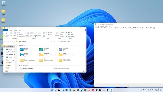The height and width of the screenshot is (92, 163).
Task: Collapse Quick access tree node
Action: click(4, 46)
